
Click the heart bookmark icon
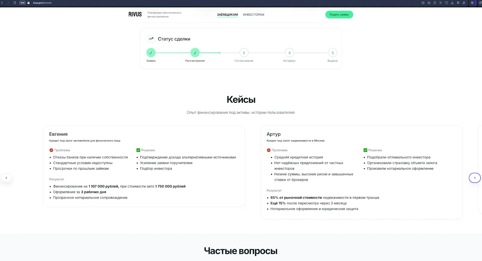tap(446, 3)
